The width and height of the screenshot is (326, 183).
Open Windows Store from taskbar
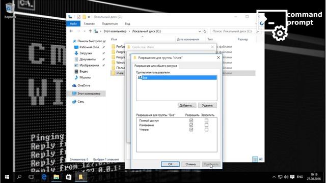[x=68, y=177]
